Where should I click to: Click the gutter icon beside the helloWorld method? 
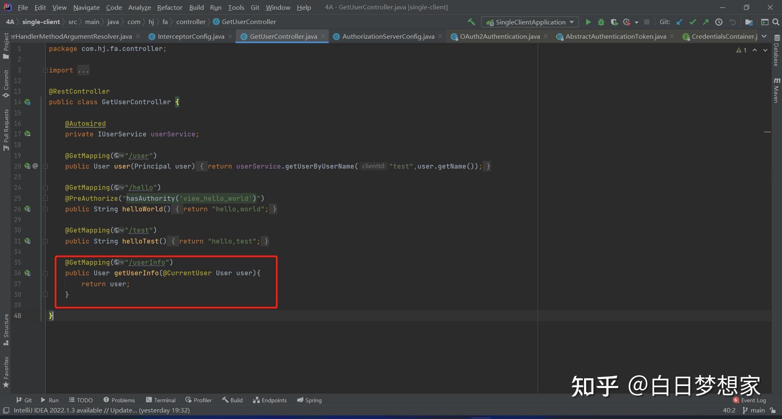[x=28, y=209]
